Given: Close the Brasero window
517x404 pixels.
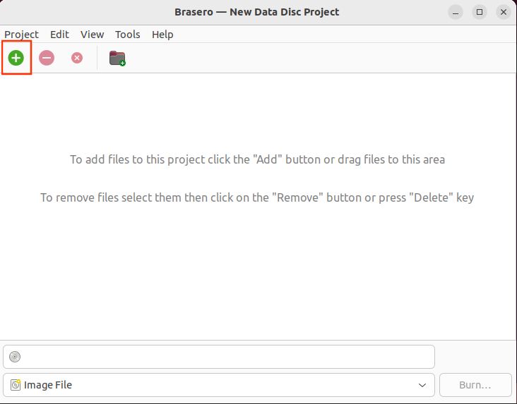Looking at the screenshot, I should [x=504, y=12].
